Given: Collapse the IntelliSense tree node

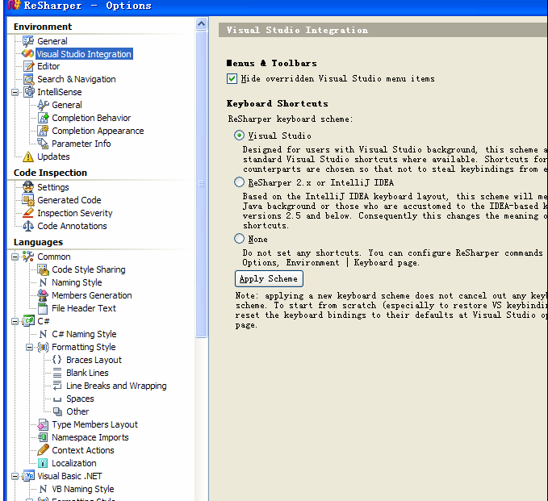Looking at the screenshot, I should 15,92.
